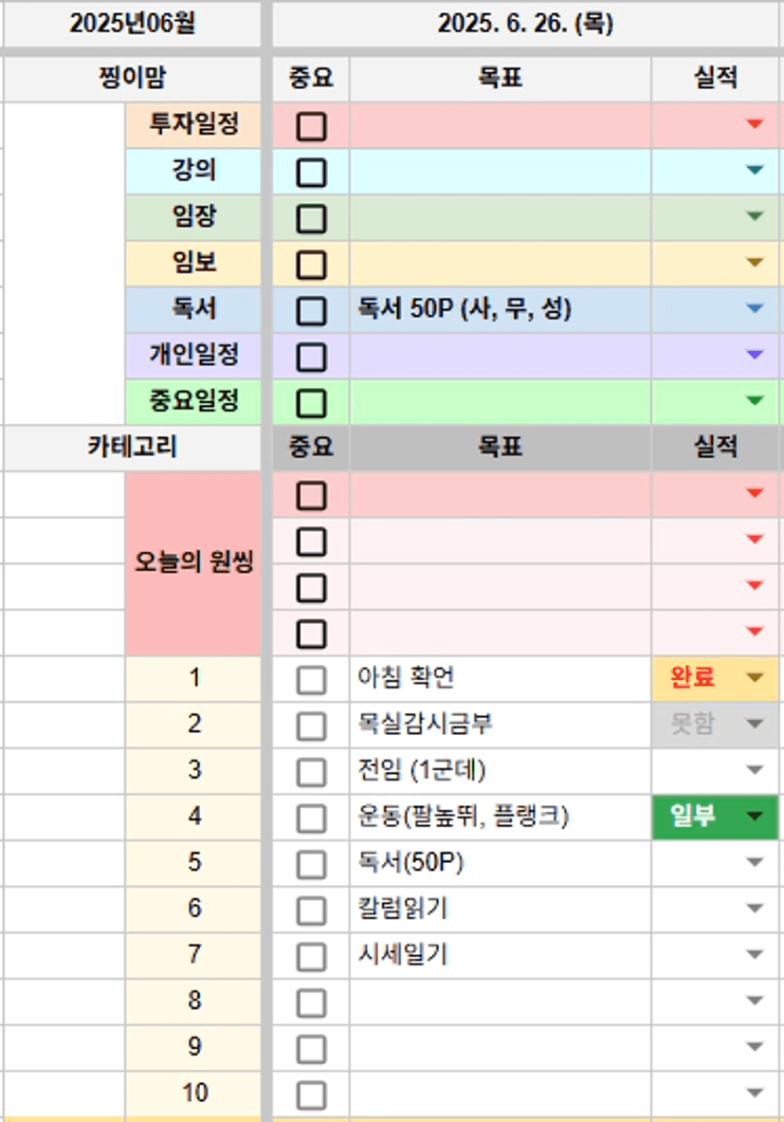The image size is (784, 1122).
Task: Open the dropdown arrow in the 개인일정 row
Action: (755, 355)
